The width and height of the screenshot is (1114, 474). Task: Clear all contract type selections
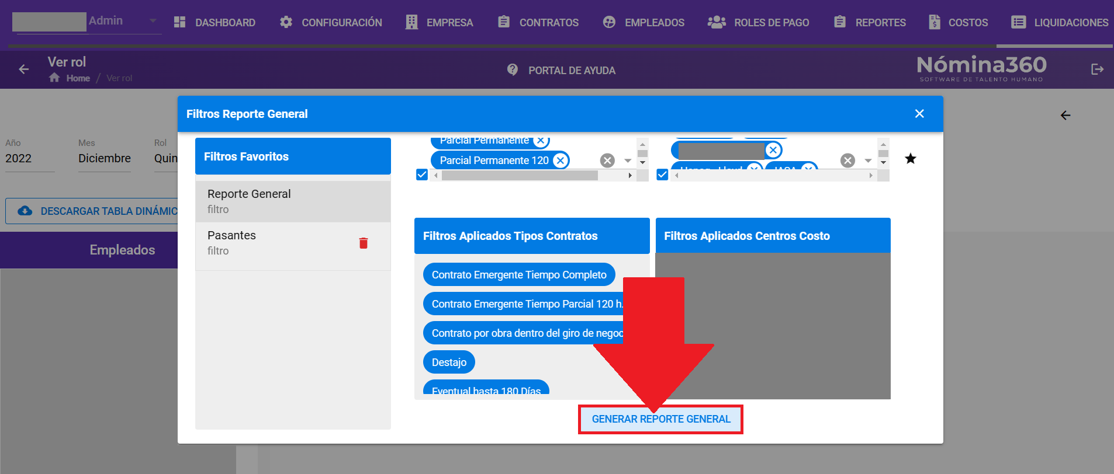(x=608, y=161)
